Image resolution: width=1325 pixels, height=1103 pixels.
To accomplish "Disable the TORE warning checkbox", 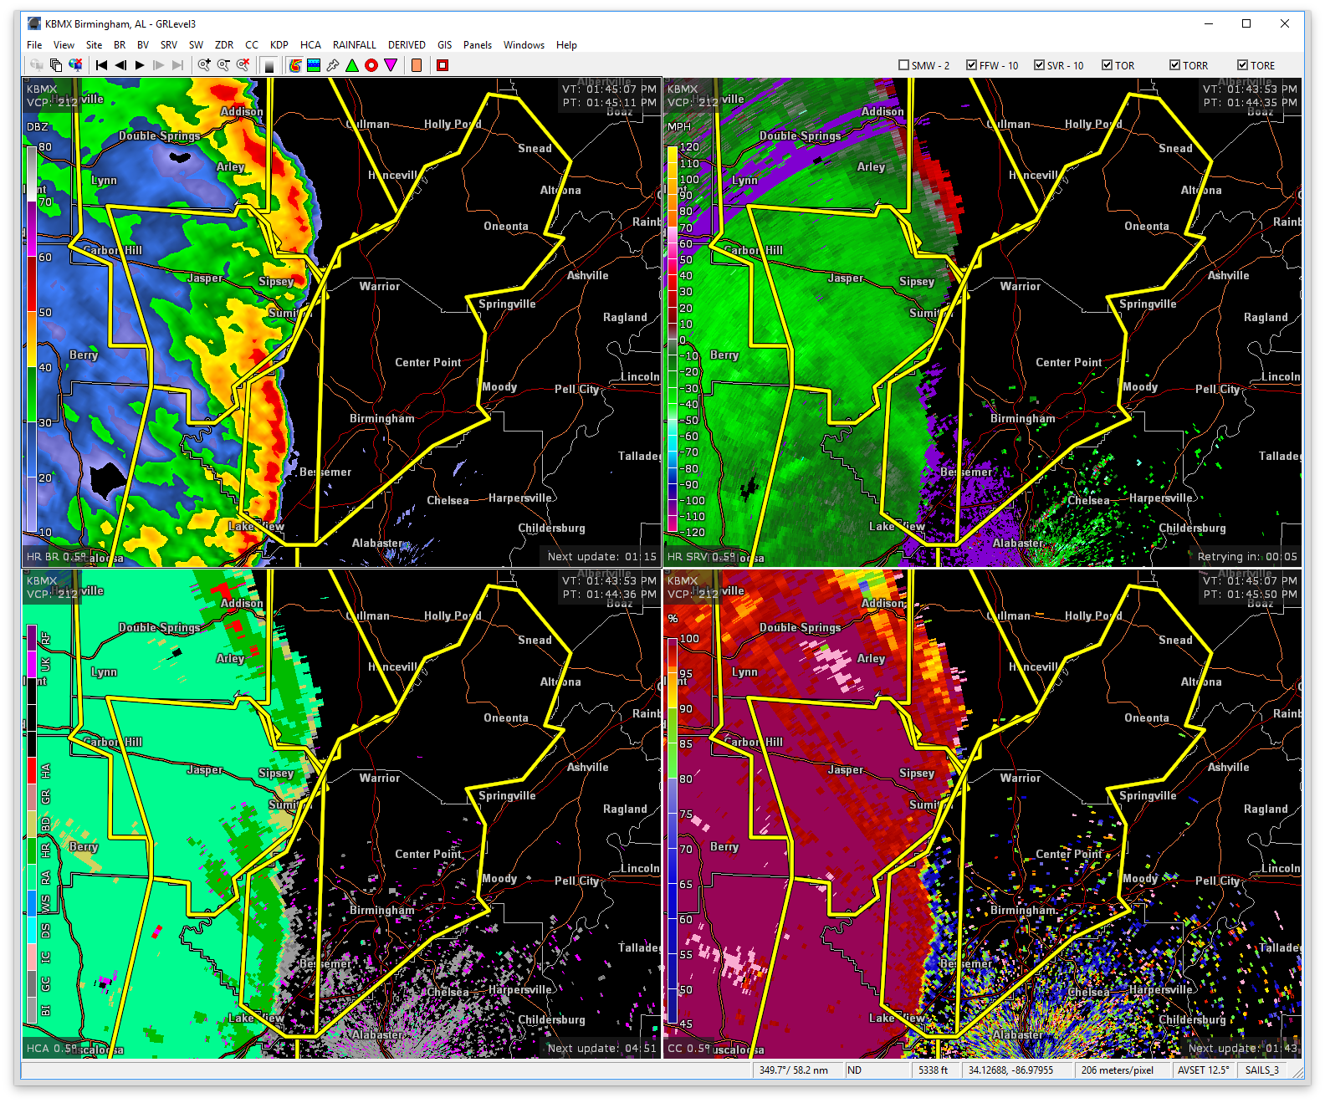I will coord(1242,65).
